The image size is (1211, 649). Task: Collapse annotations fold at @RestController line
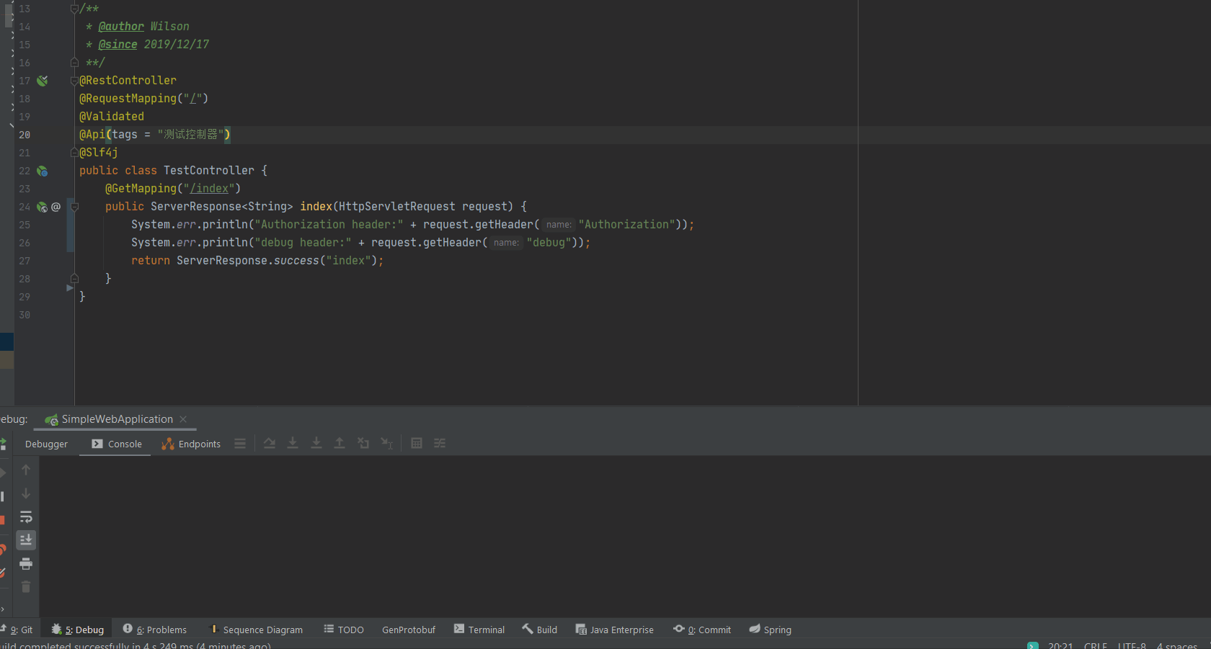pyautogui.click(x=74, y=81)
